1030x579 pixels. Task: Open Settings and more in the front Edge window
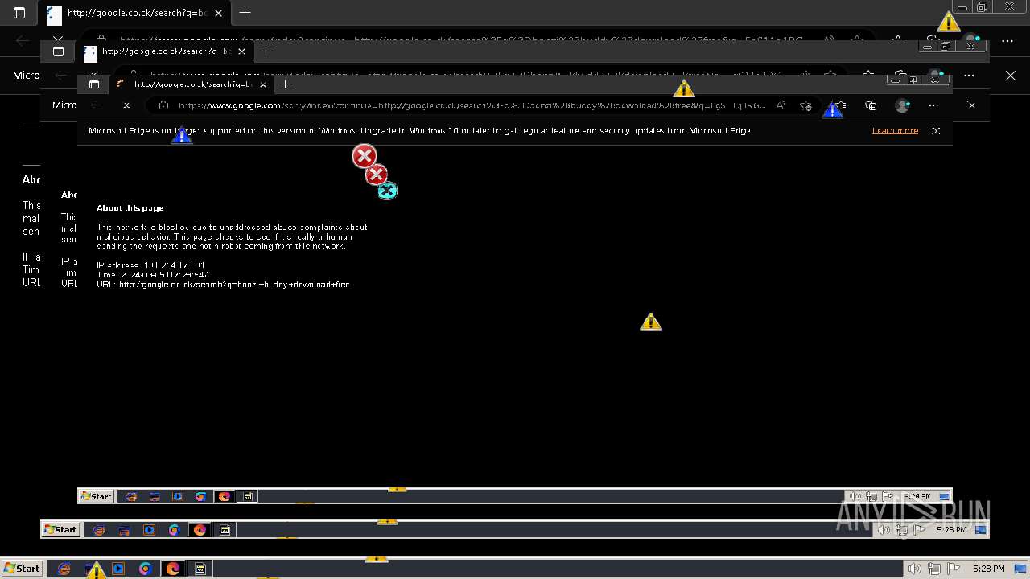point(933,105)
